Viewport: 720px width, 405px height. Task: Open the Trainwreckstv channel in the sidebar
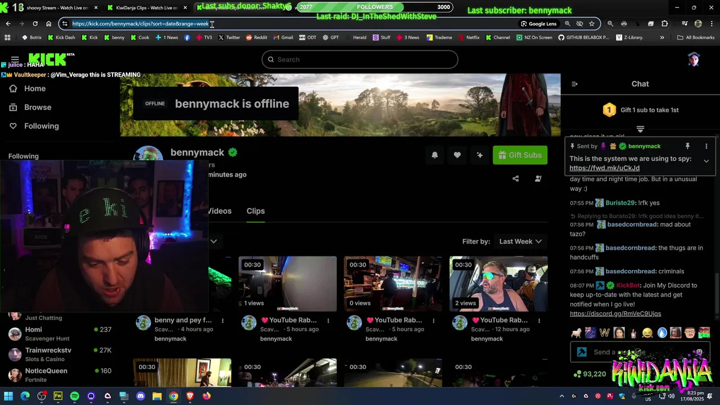60,354
